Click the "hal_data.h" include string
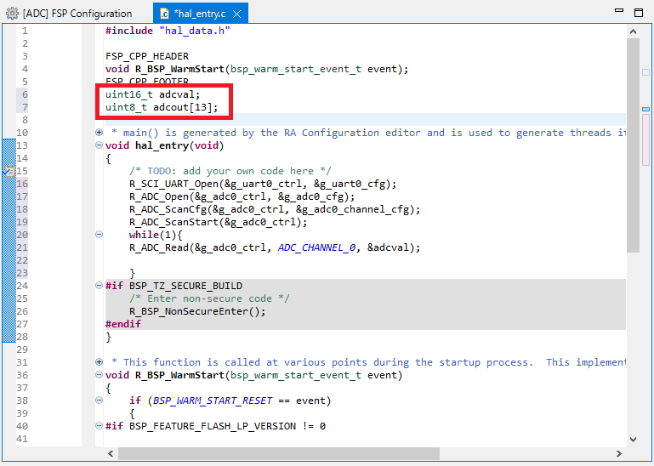This screenshot has width=654, height=466. 195,31
